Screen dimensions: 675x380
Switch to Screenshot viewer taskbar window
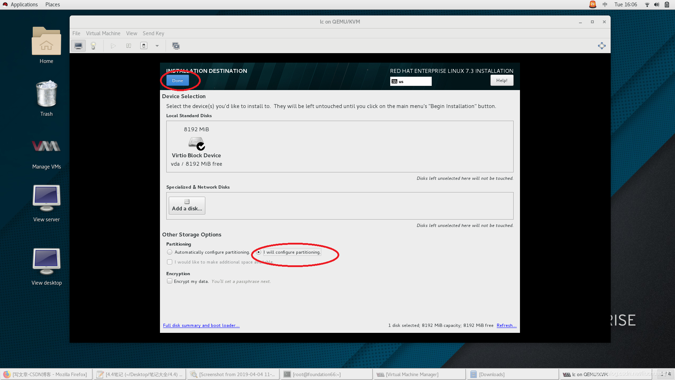pos(233,374)
